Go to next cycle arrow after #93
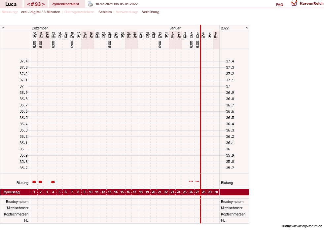Viewport: 324px width, 230px height. click(43, 4)
